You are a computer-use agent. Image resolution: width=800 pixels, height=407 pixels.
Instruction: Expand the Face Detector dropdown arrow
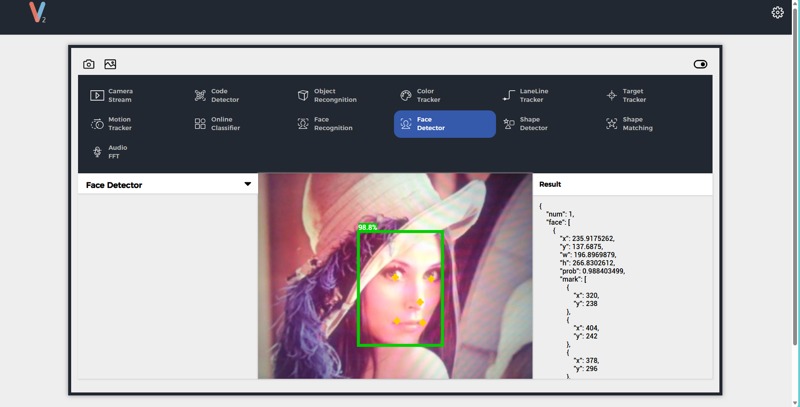point(248,184)
